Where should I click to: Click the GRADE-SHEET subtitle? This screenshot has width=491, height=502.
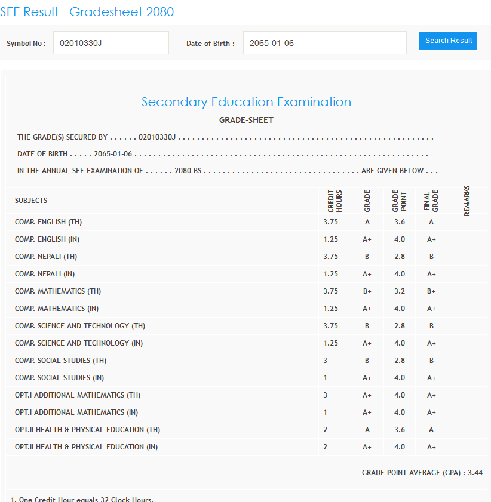pos(246,120)
